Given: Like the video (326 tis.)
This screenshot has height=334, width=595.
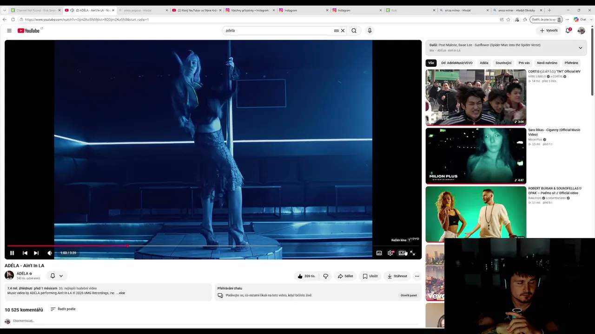Looking at the screenshot, I should (307, 276).
